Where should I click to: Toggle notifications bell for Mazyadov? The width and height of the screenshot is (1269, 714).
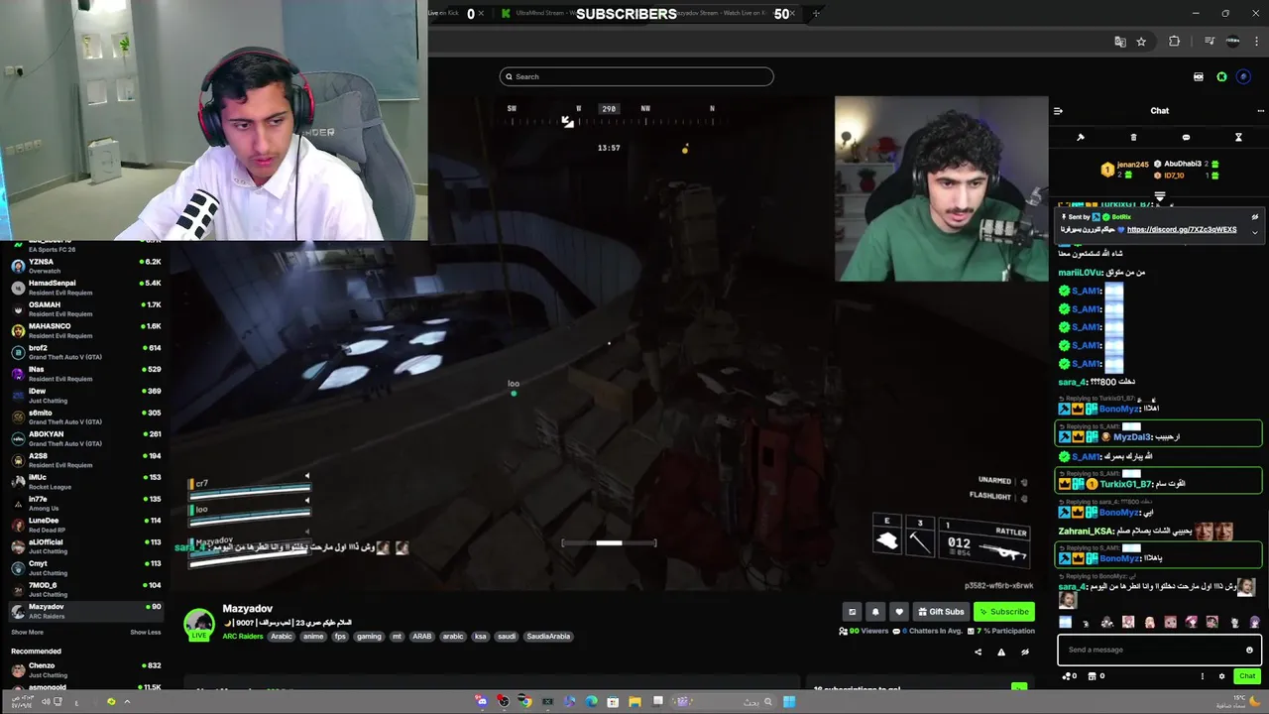(875, 612)
